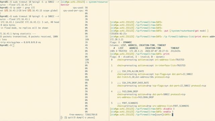
Task: Click the 'hping statistic' line in the left pane
Action: pos(18,34)
